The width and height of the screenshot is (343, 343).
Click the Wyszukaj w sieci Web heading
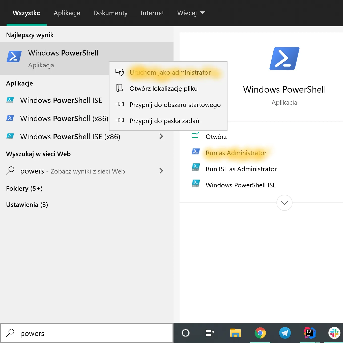coord(38,154)
